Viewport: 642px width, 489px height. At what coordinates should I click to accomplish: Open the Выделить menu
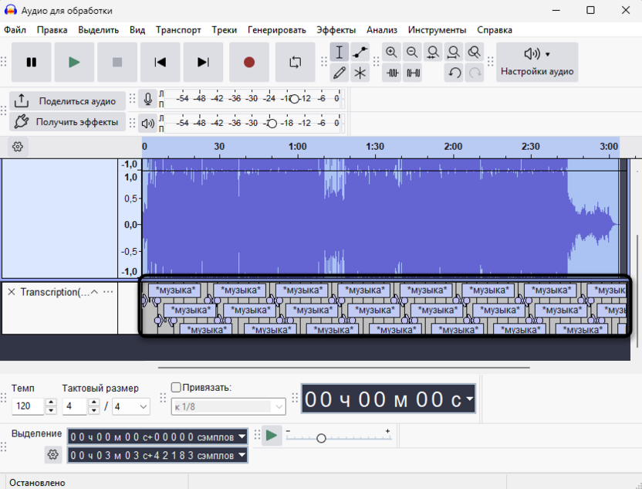(x=98, y=30)
